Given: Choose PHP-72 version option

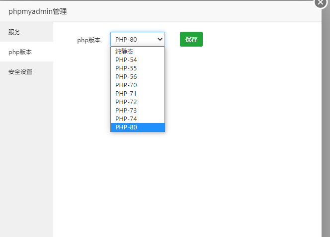Looking at the screenshot, I should [x=138, y=102].
